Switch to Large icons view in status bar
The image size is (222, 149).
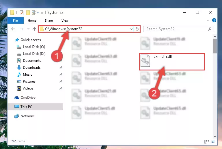pos(213,141)
